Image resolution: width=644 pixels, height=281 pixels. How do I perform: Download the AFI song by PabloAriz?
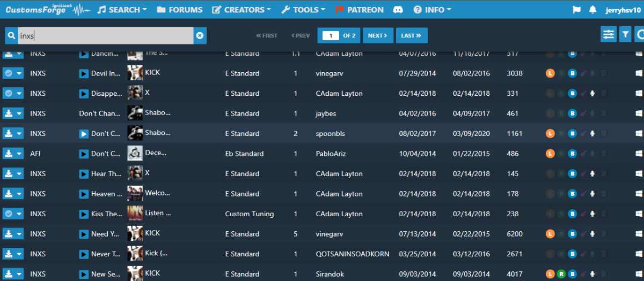(x=9, y=154)
